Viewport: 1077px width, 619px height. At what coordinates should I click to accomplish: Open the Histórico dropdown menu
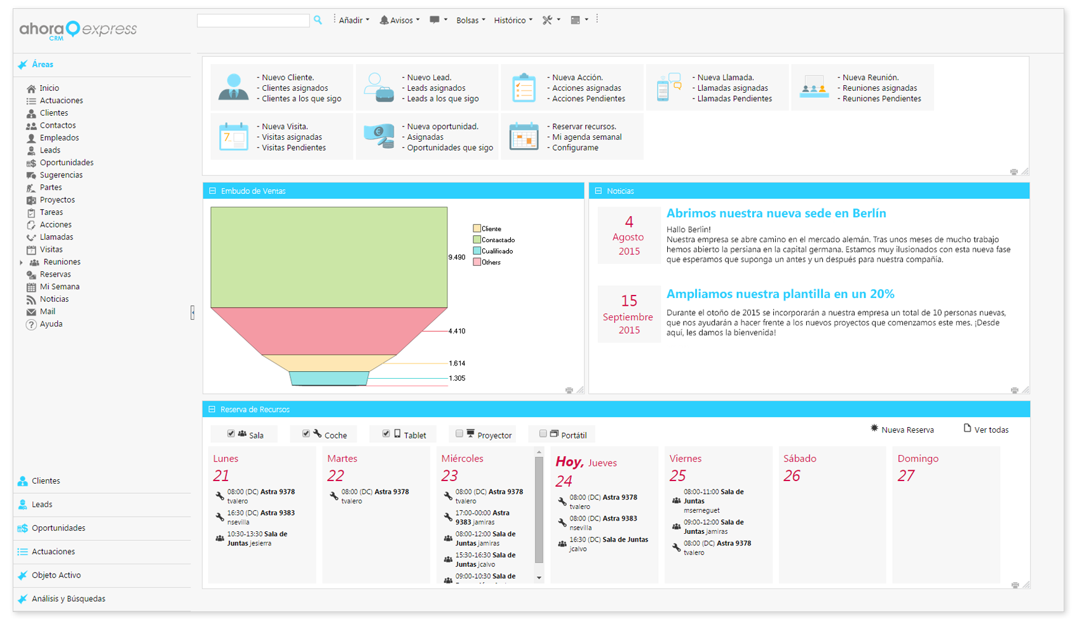coord(513,20)
